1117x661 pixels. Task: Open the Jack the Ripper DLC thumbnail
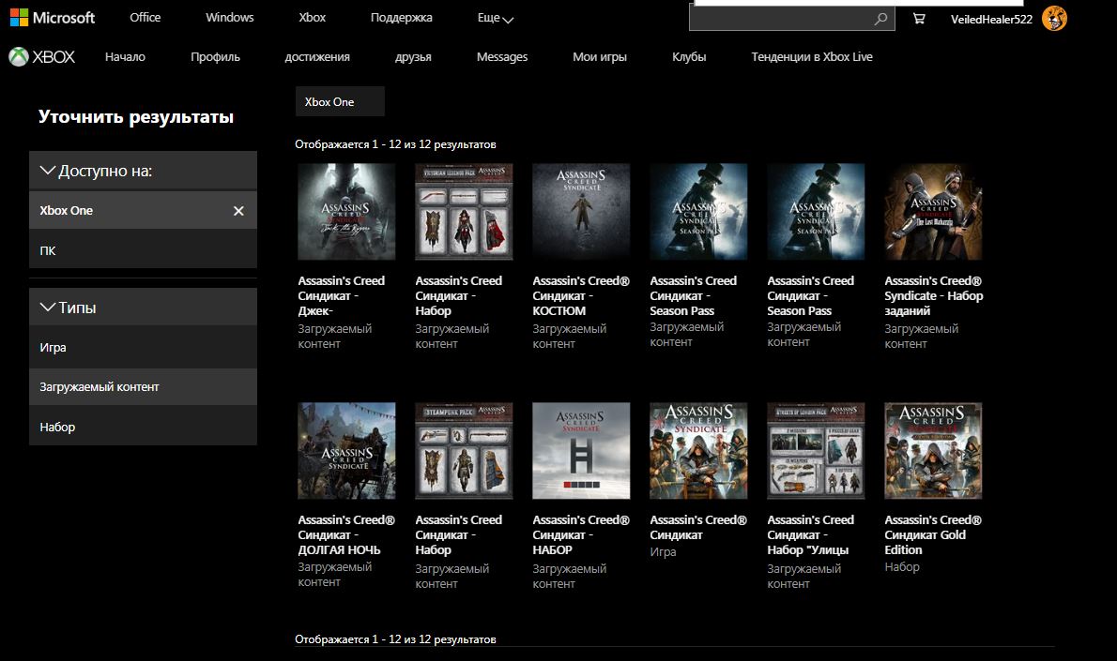coord(346,212)
